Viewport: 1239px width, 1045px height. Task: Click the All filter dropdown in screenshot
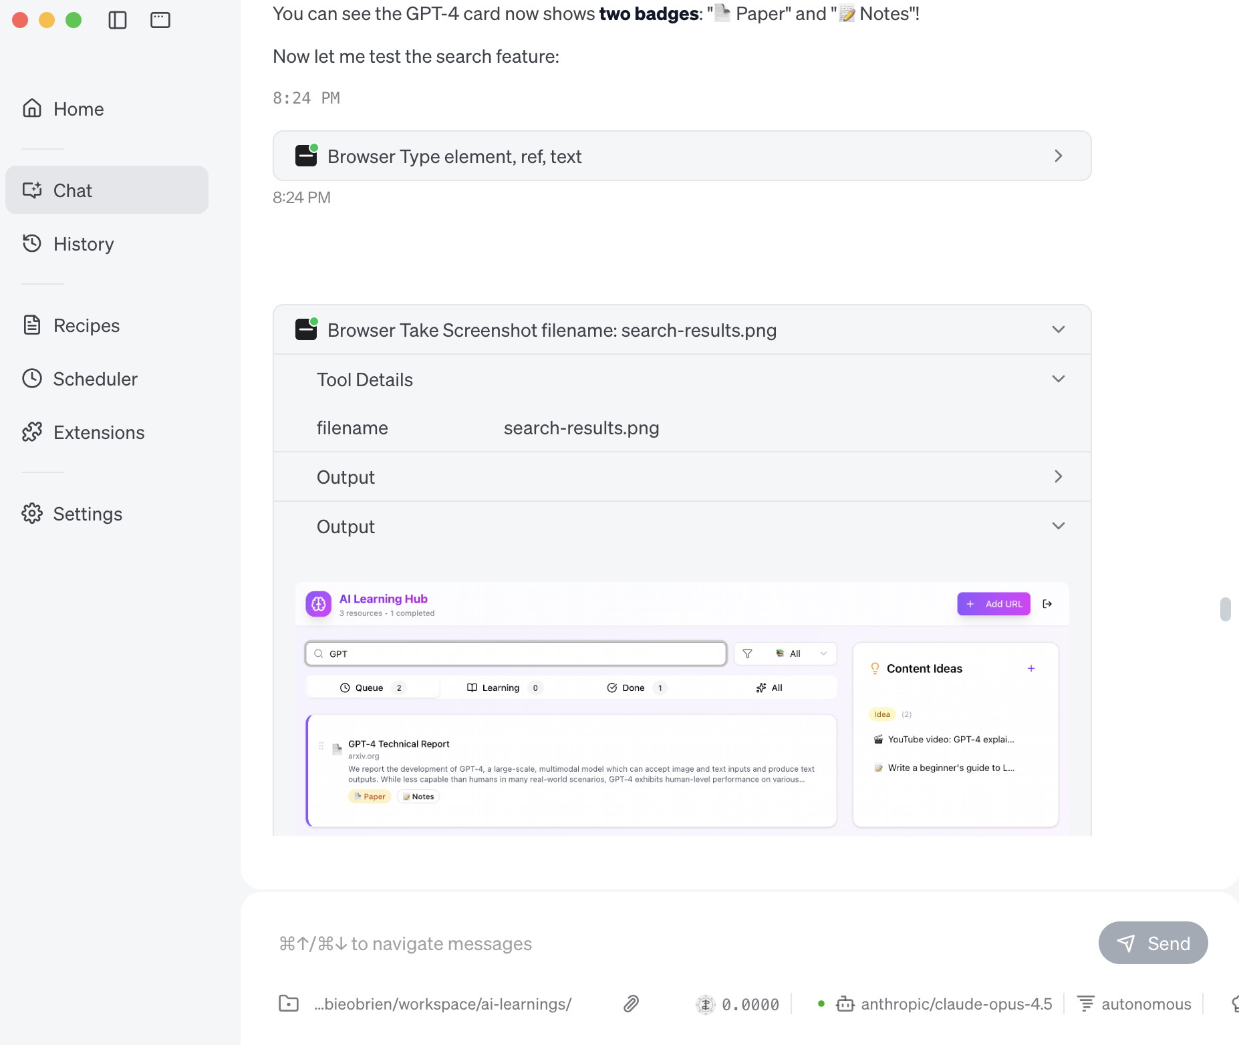785,653
